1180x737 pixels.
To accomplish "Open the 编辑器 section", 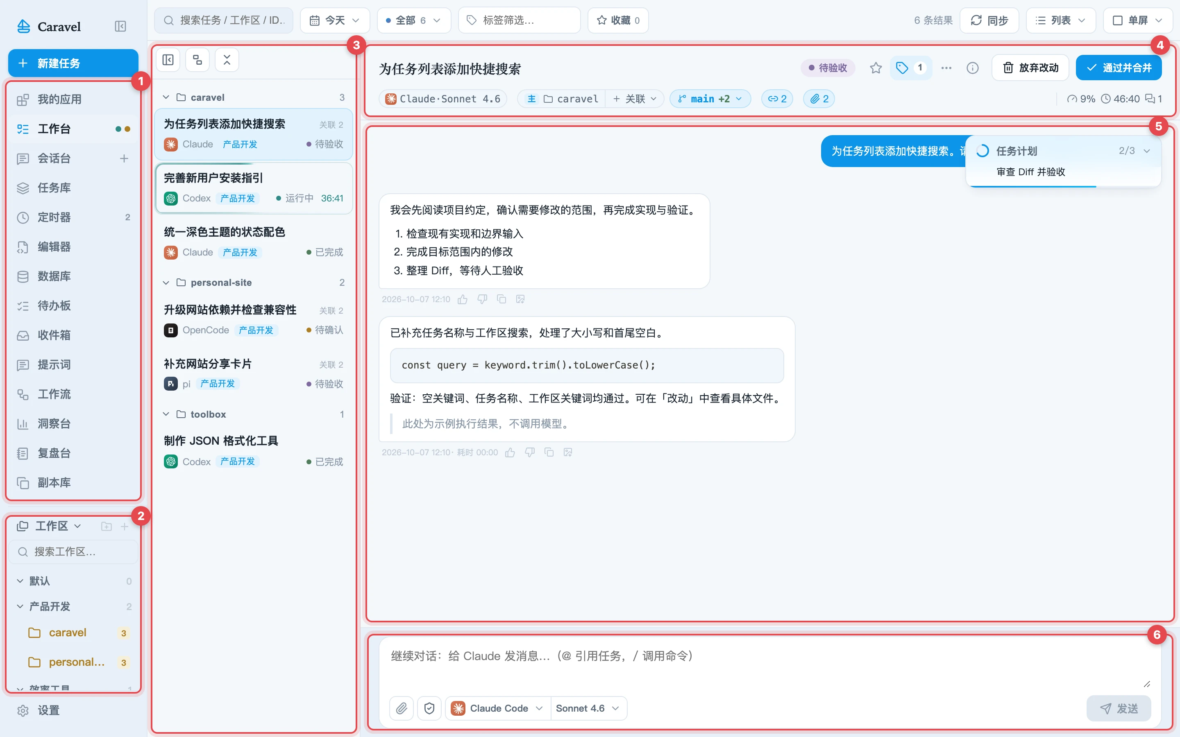I will click(x=73, y=246).
